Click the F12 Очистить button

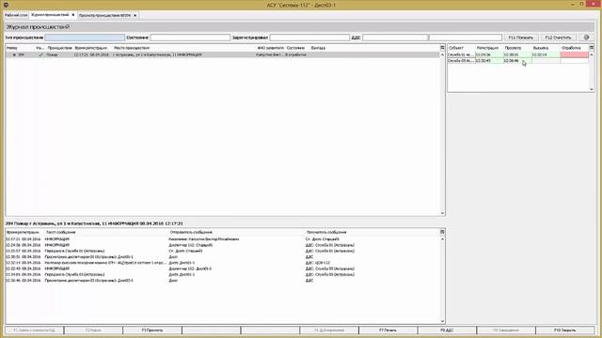tap(558, 38)
